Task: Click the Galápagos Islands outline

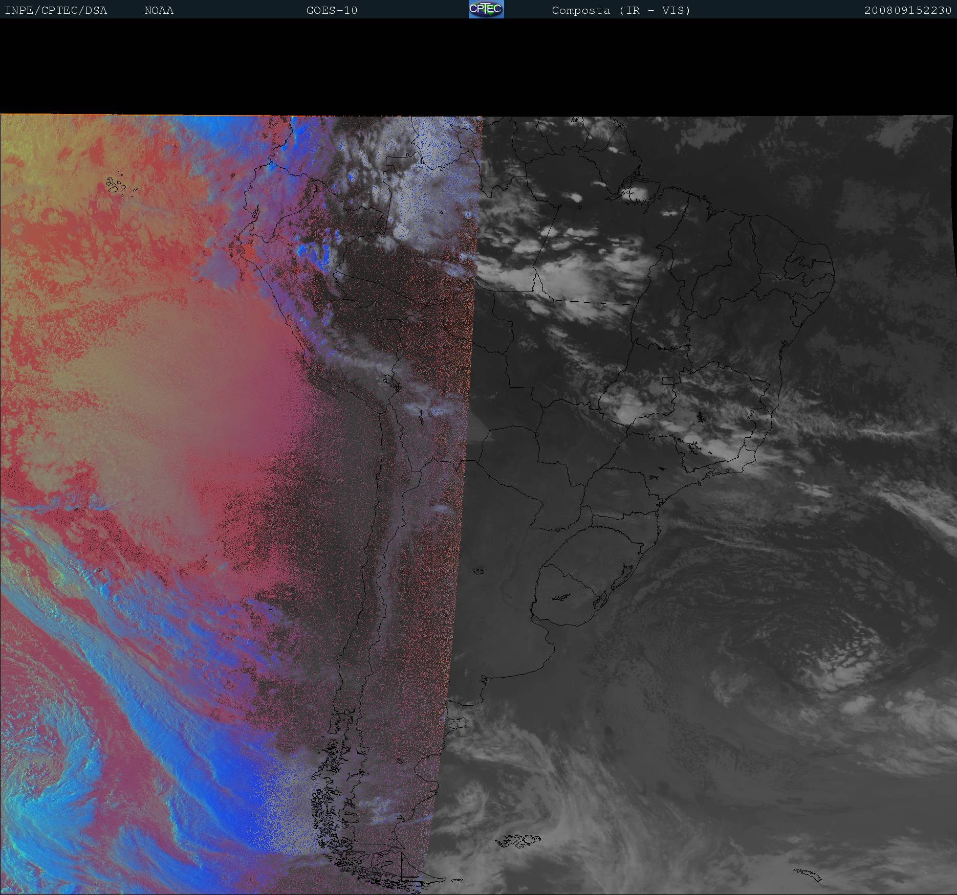Action: (x=117, y=185)
